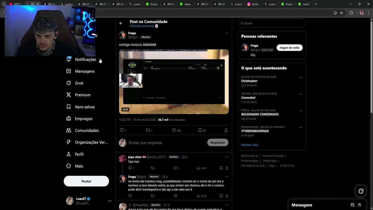
Task: Click the page vertical scrollbar
Action: 371,68
